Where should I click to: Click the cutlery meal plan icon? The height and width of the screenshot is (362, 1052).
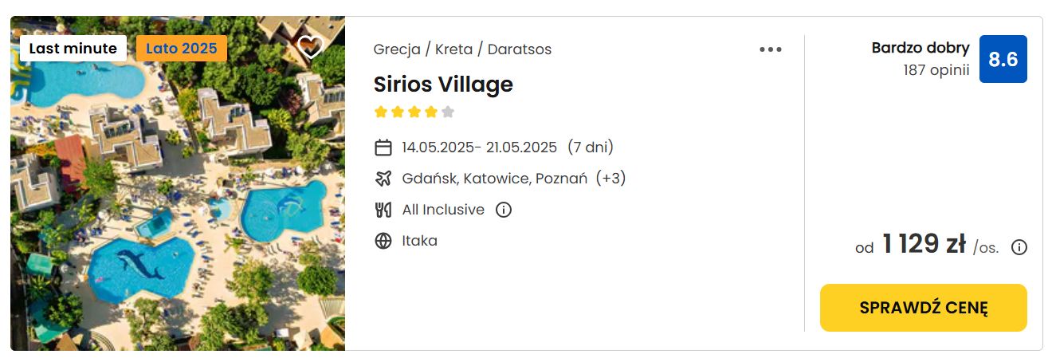383,210
